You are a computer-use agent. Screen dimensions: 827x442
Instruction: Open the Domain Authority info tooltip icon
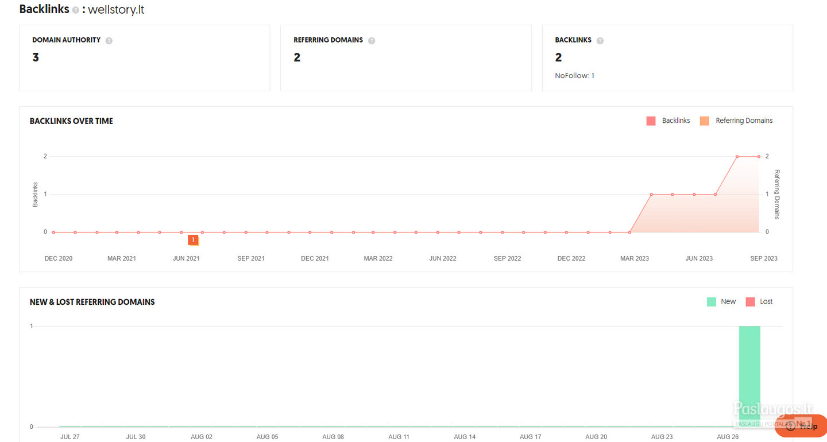click(x=109, y=41)
